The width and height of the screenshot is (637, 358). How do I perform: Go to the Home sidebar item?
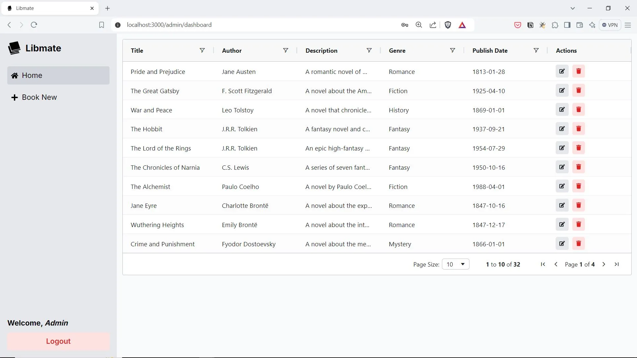58,75
